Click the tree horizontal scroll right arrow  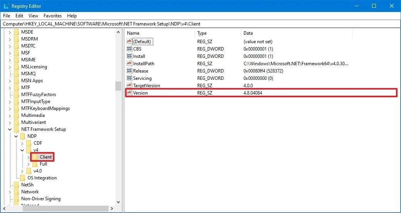112,208
